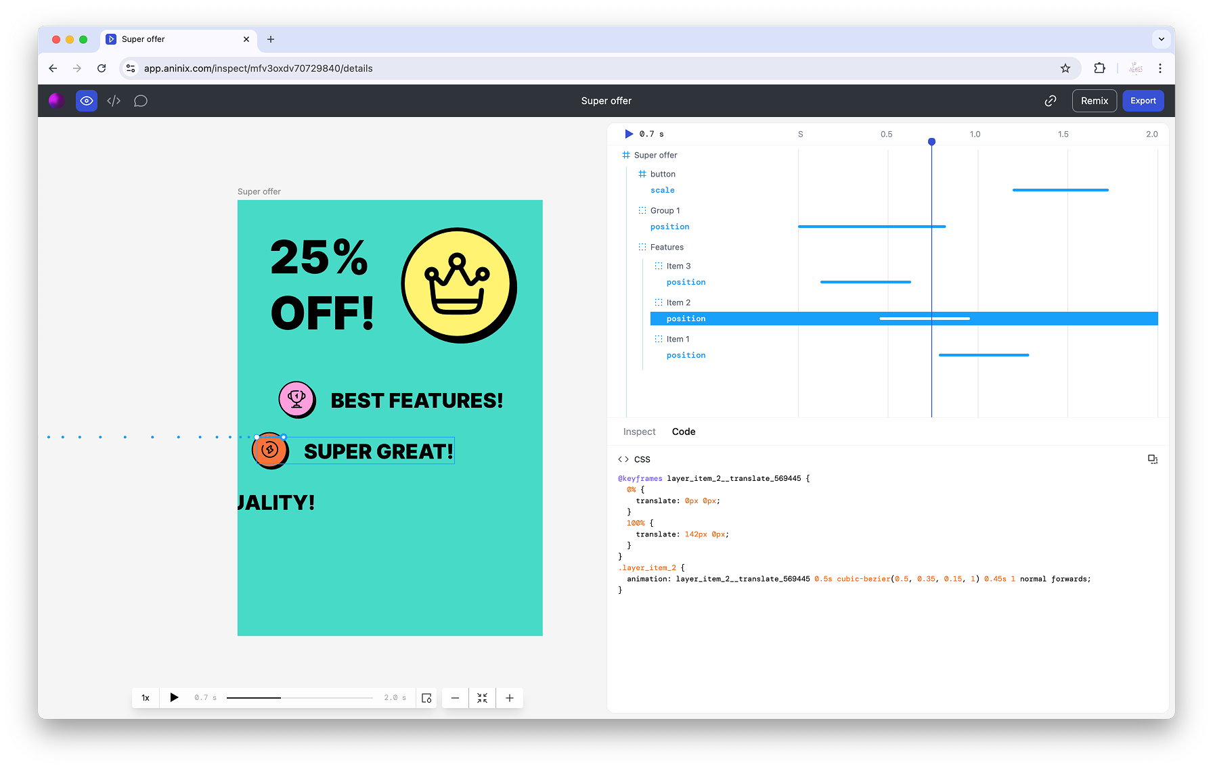Bookmark this page star icon
The height and width of the screenshot is (769, 1213).
click(x=1065, y=68)
